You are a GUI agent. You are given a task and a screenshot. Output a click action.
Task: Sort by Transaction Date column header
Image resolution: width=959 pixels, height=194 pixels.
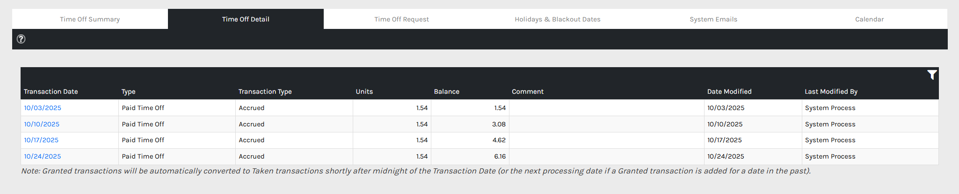[x=51, y=91]
